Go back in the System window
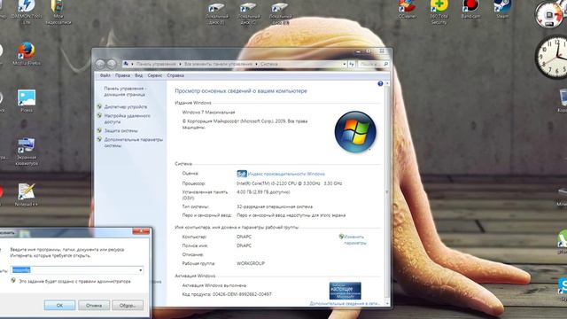This screenshot has width=567, height=319. [100, 64]
